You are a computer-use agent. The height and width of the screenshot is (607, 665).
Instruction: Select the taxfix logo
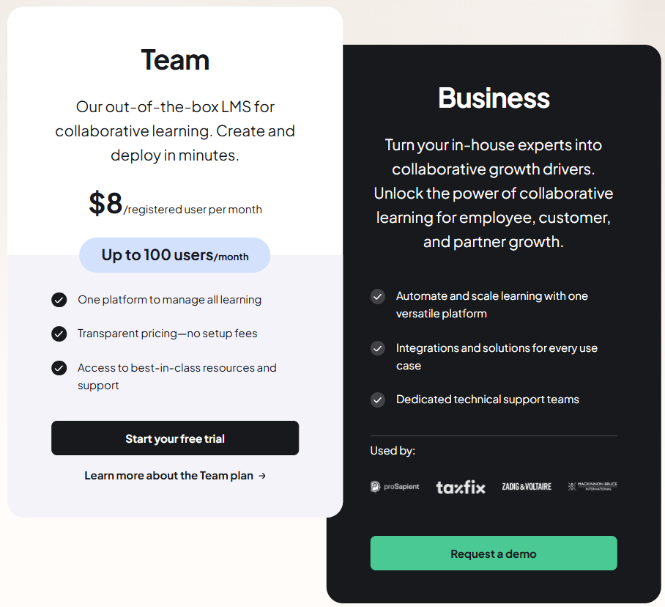[x=460, y=485]
